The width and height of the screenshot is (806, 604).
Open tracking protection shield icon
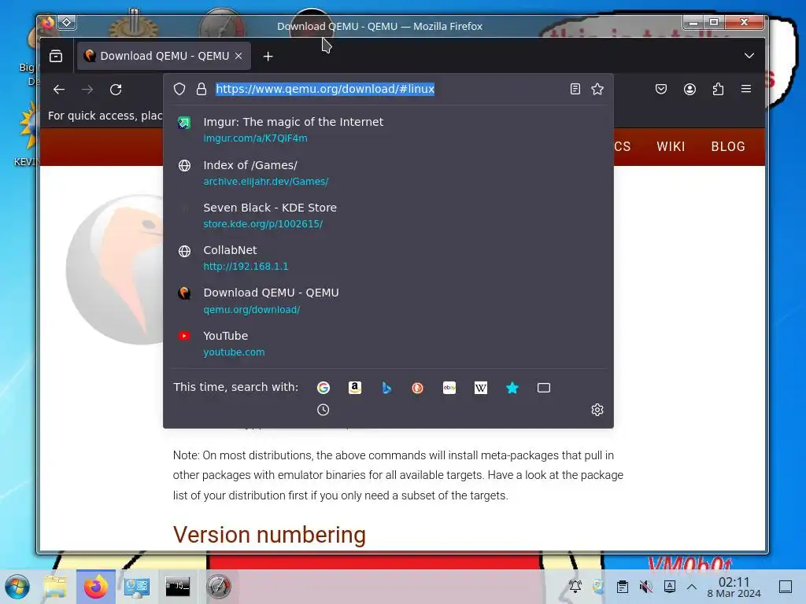[x=179, y=89]
